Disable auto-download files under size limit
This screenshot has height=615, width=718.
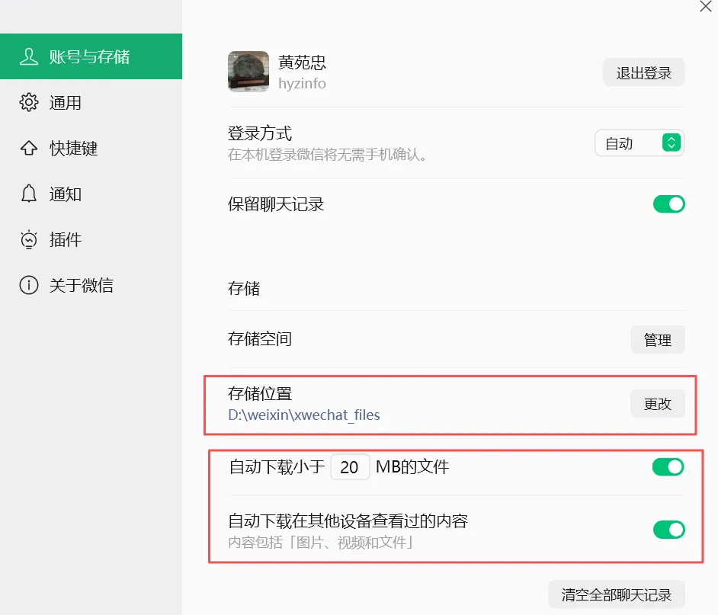[x=668, y=467]
